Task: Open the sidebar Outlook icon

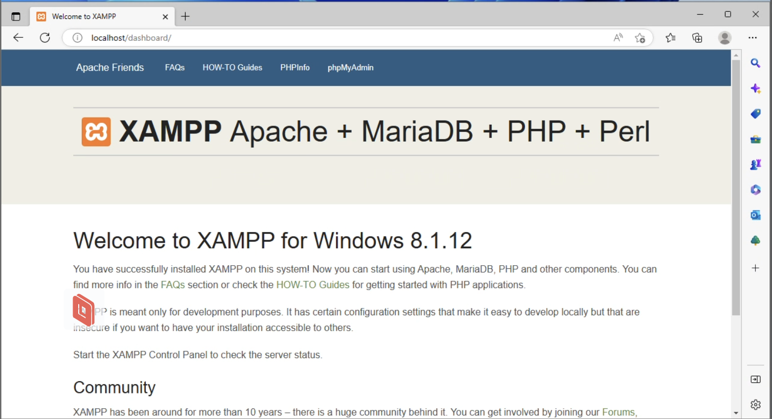Action: [x=755, y=215]
